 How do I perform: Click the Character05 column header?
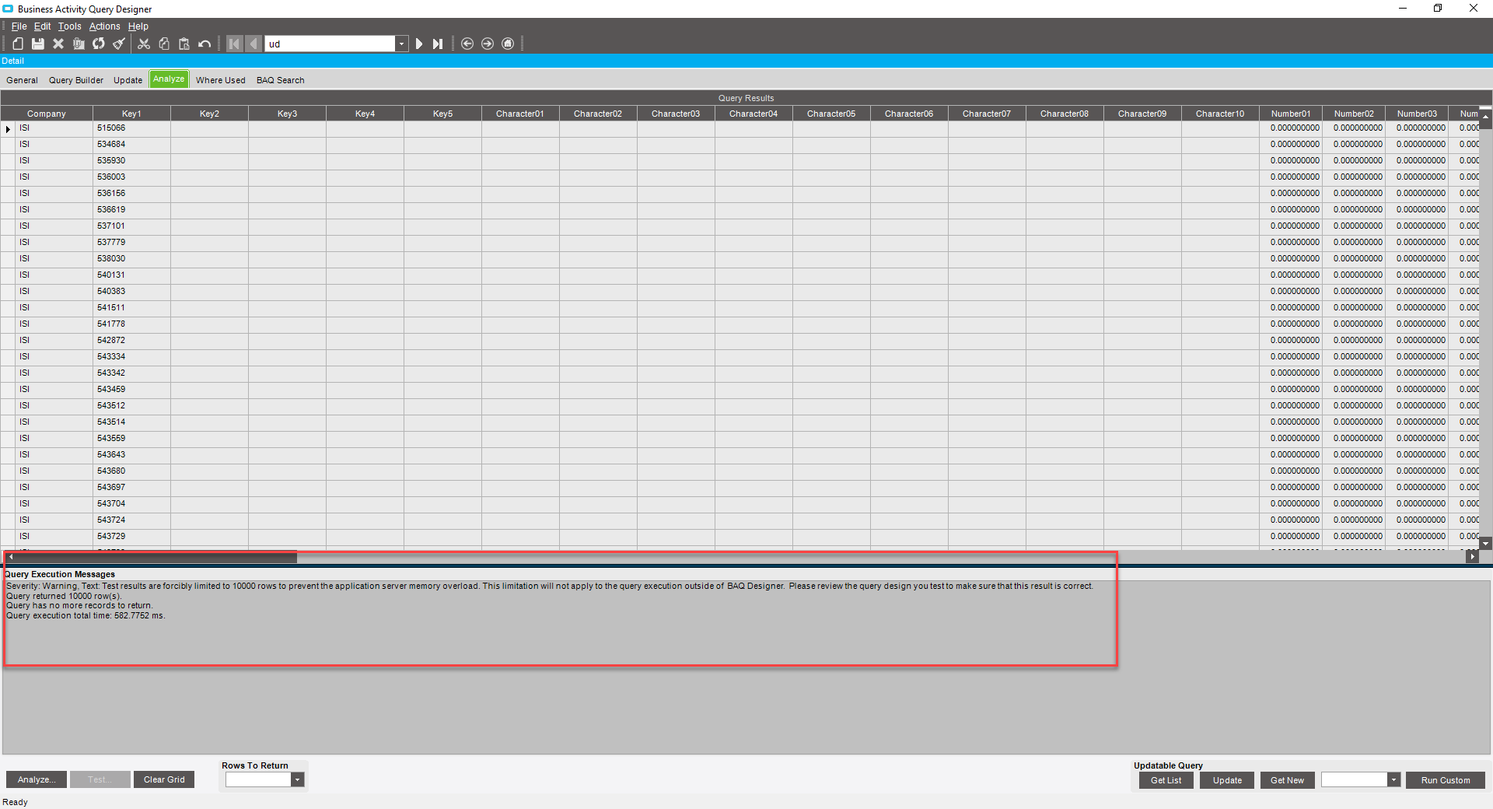pyautogui.click(x=831, y=114)
